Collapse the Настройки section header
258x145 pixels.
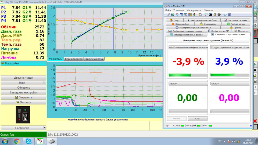24,63
